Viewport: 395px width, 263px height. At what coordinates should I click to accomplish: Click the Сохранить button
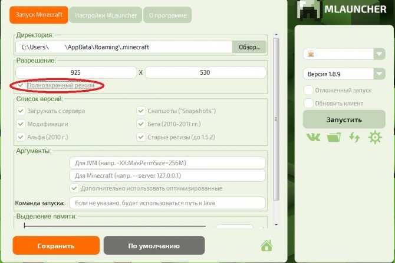point(56,246)
